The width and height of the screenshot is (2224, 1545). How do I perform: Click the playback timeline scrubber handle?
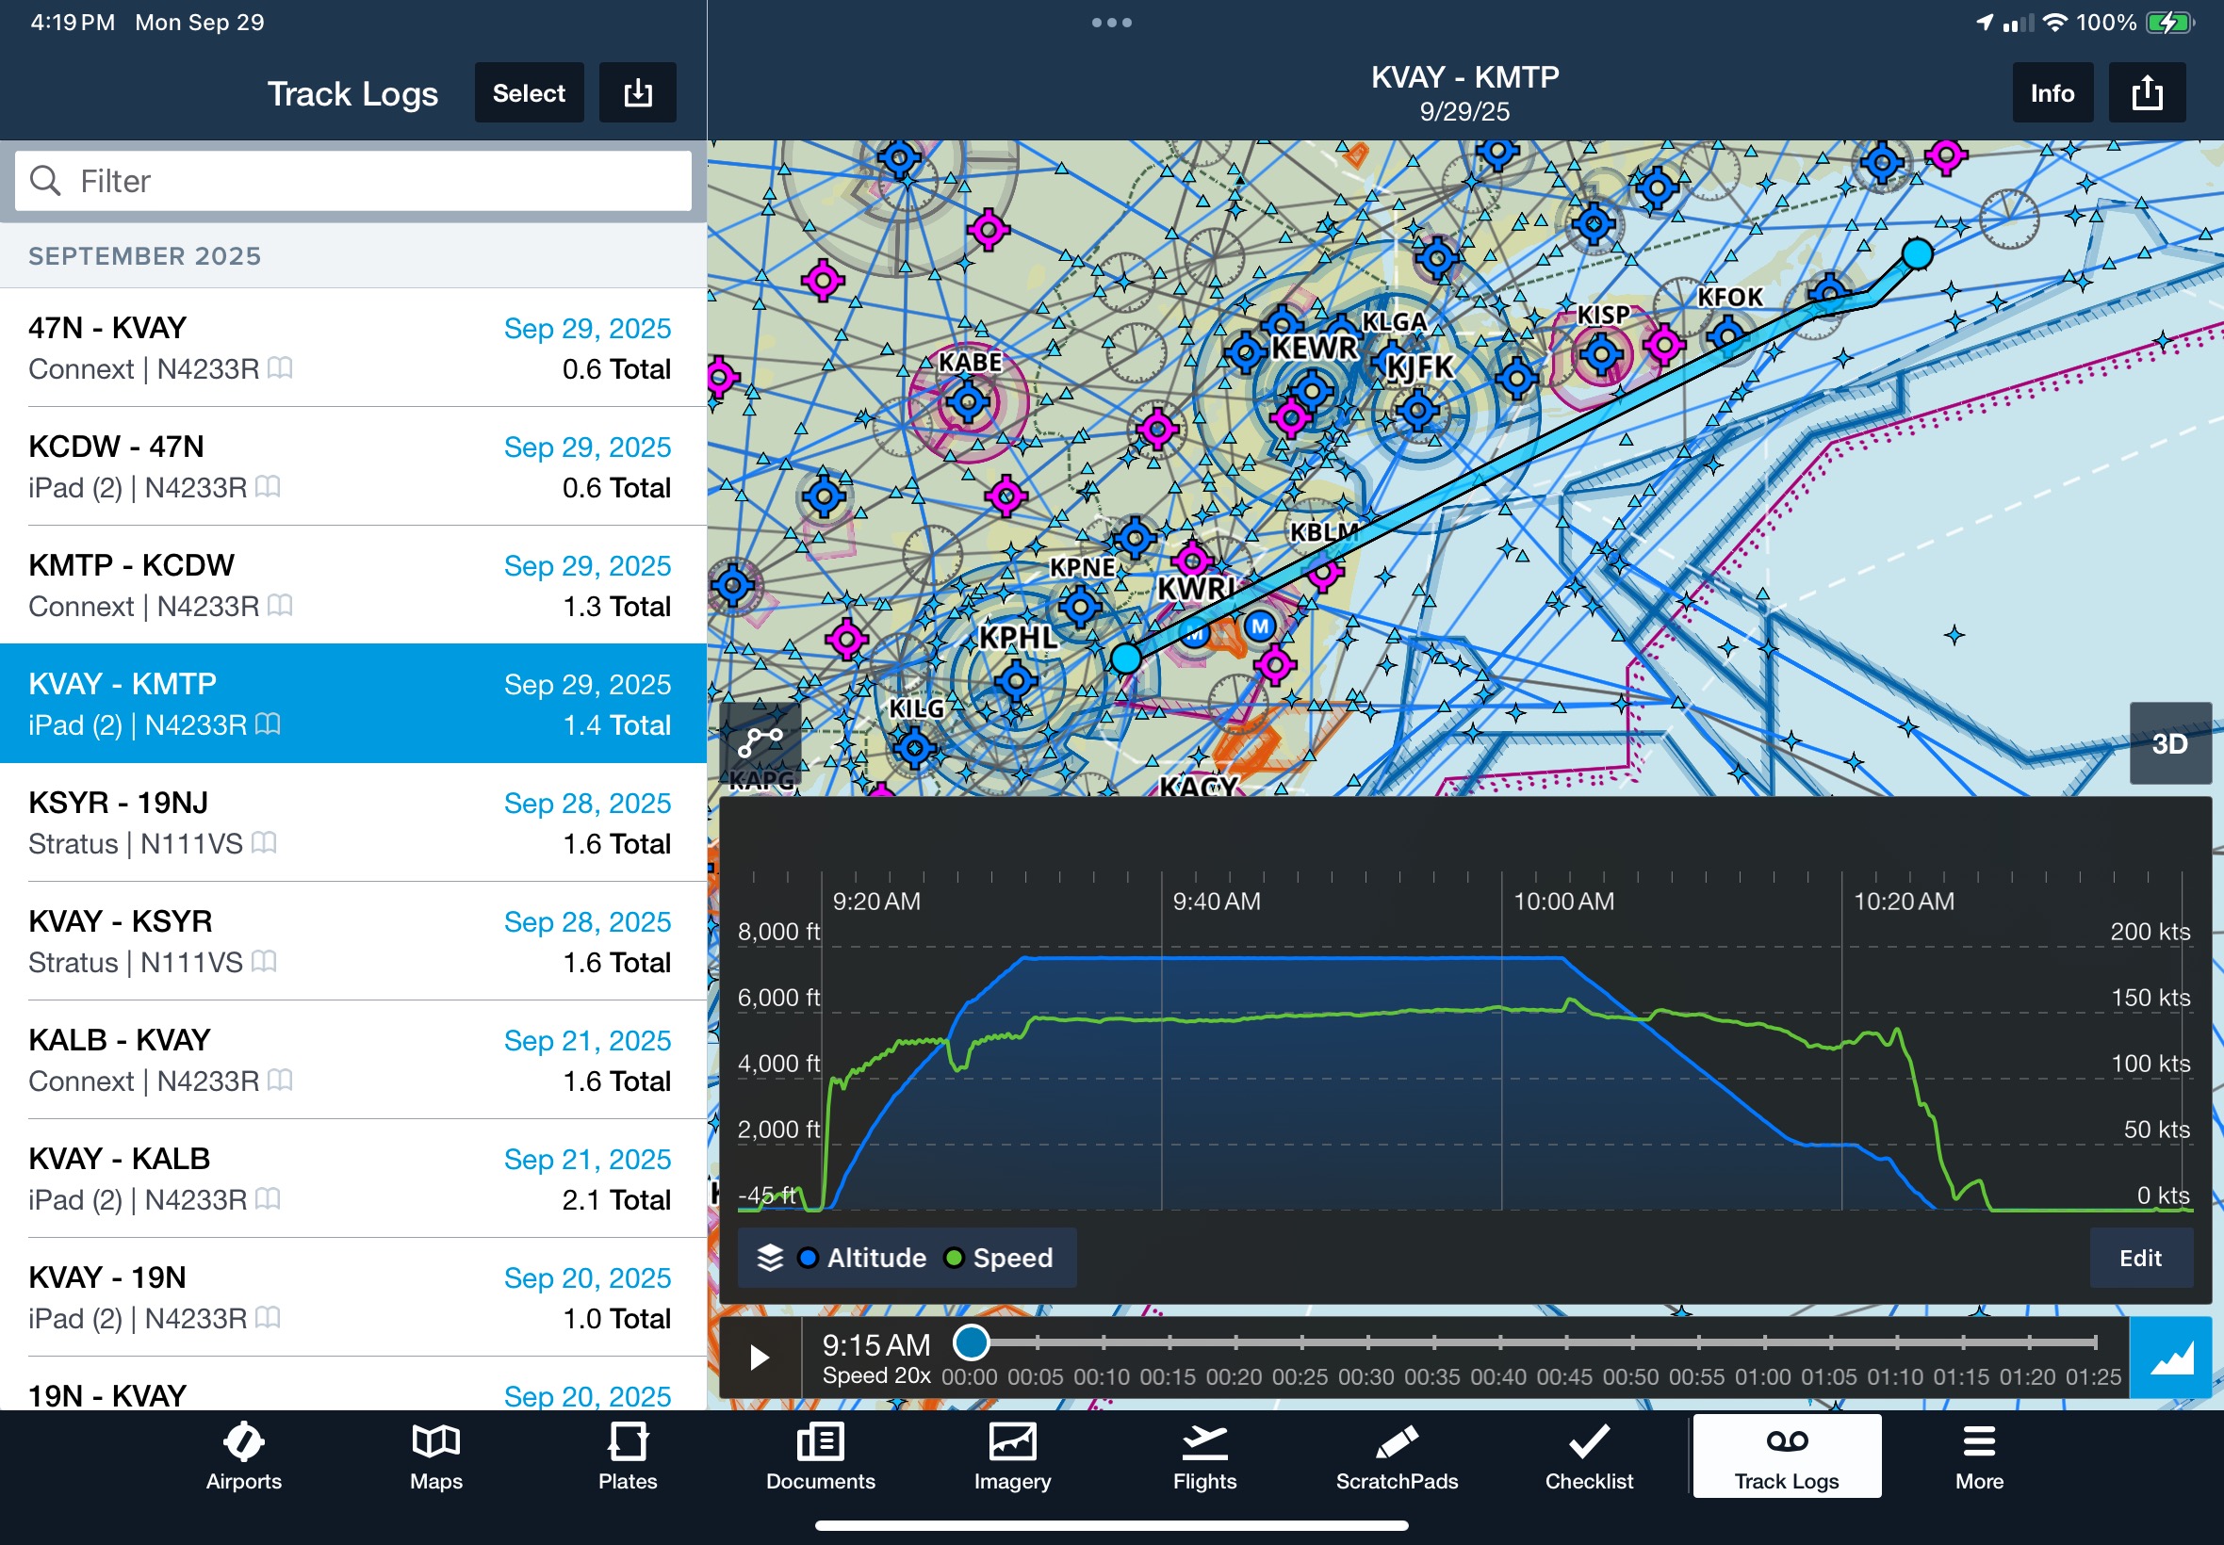[972, 1342]
